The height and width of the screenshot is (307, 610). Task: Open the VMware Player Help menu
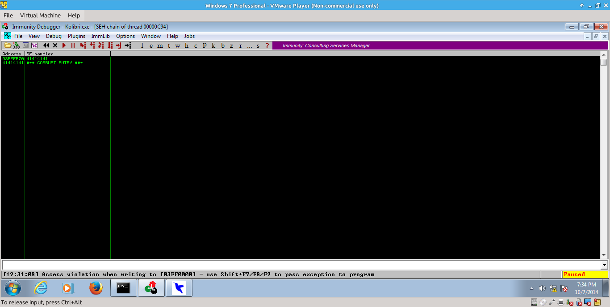click(74, 15)
